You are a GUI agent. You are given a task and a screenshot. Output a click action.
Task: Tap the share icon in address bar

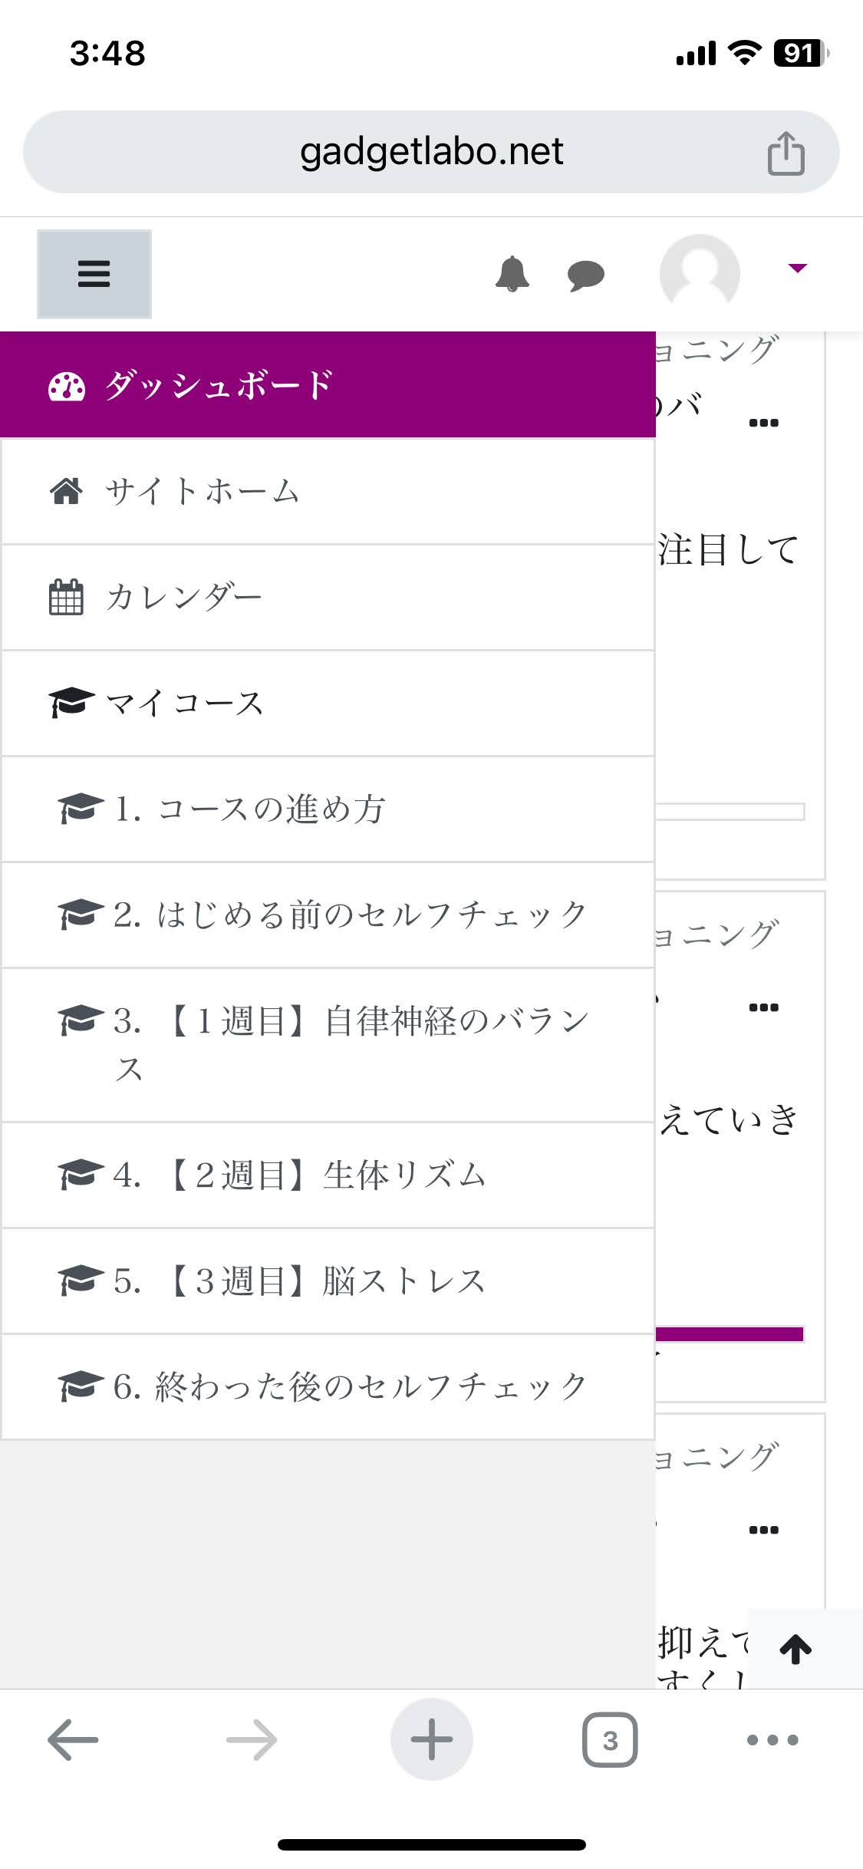click(786, 153)
